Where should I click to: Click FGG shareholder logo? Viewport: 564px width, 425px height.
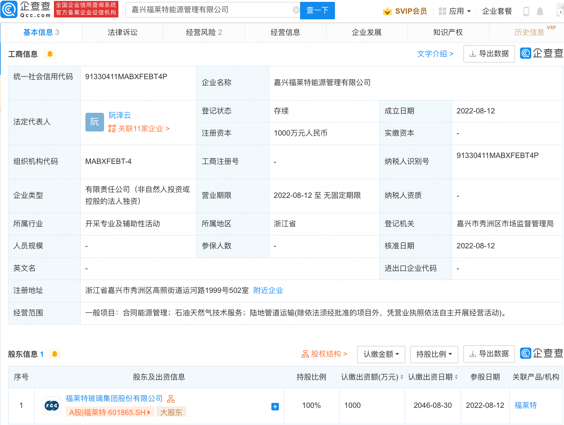click(x=51, y=405)
